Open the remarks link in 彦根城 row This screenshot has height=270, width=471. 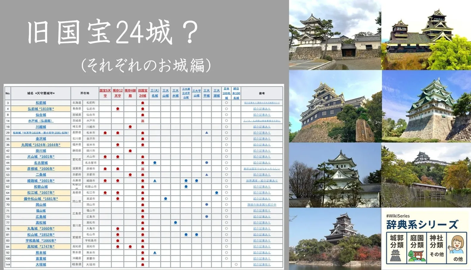(x=262, y=168)
